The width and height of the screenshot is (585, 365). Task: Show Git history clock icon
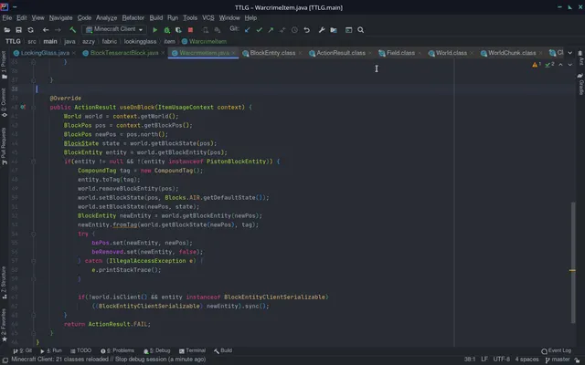tap(294, 30)
